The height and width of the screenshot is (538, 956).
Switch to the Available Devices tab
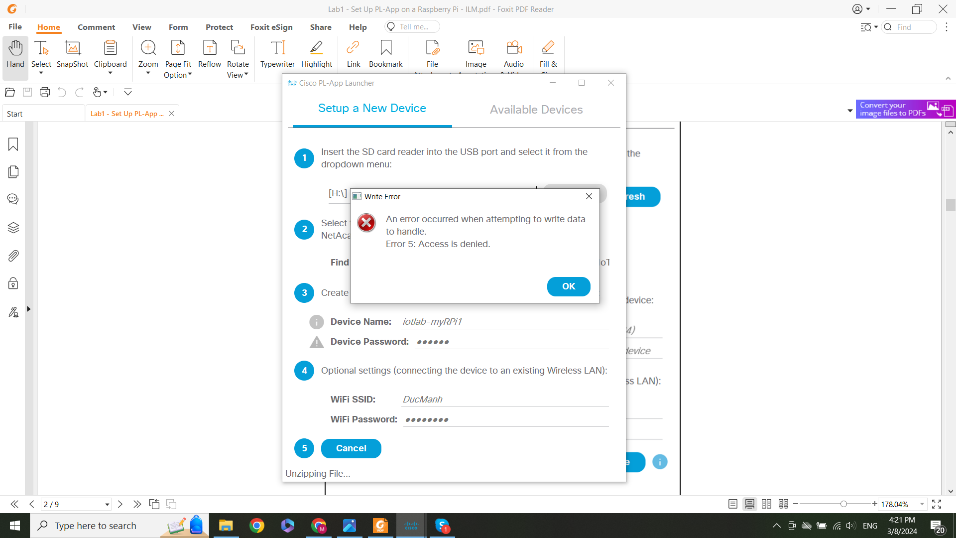(536, 110)
